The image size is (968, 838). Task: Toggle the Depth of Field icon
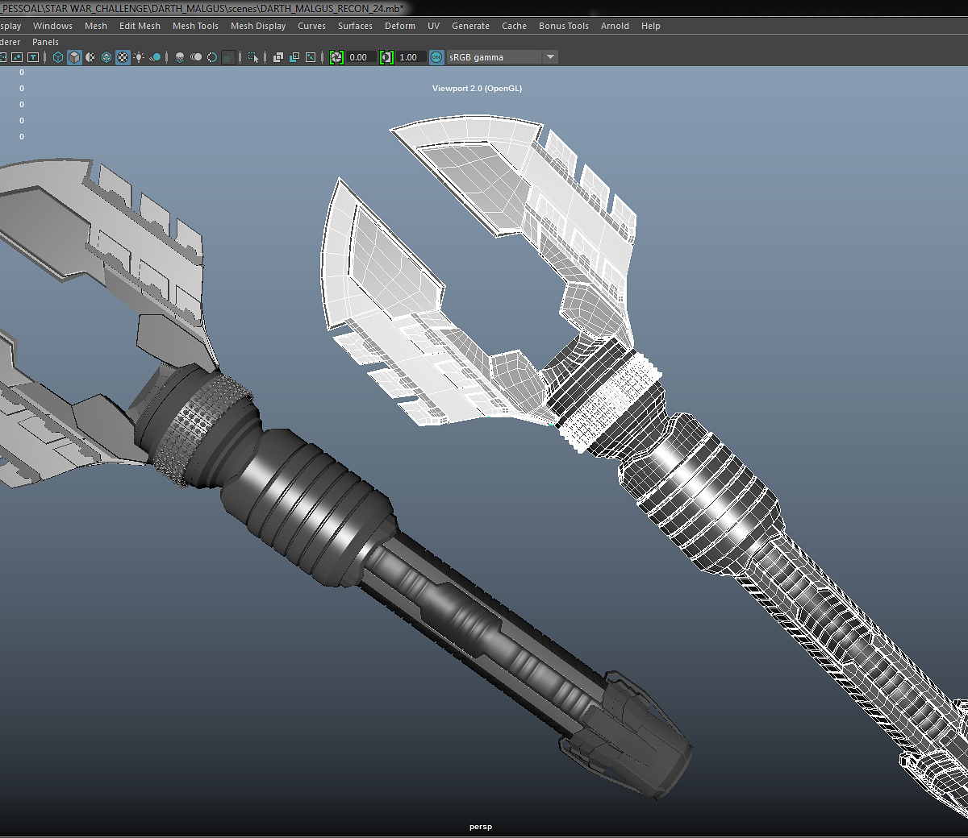229,57
